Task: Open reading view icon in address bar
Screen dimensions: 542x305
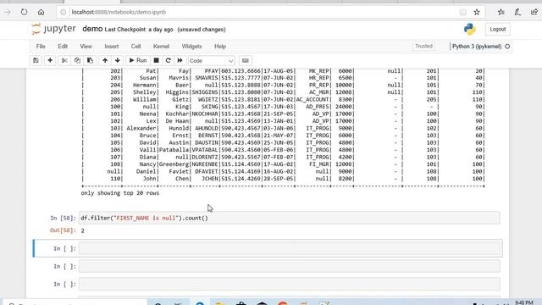Action: 462,12
